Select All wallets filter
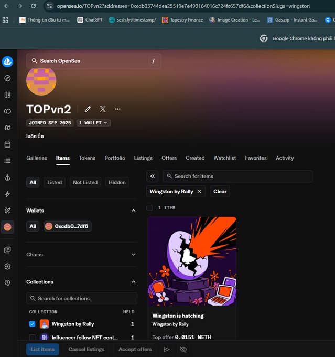This screenshot has height=357, width=335. 33,226
